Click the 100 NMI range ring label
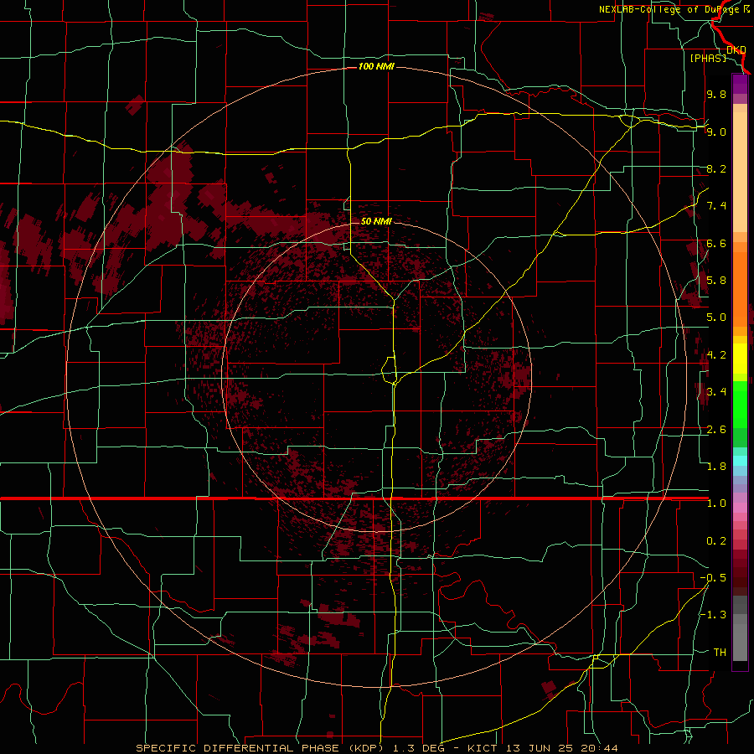The height and width of the screenshot is (754, 754). (376, 66)
